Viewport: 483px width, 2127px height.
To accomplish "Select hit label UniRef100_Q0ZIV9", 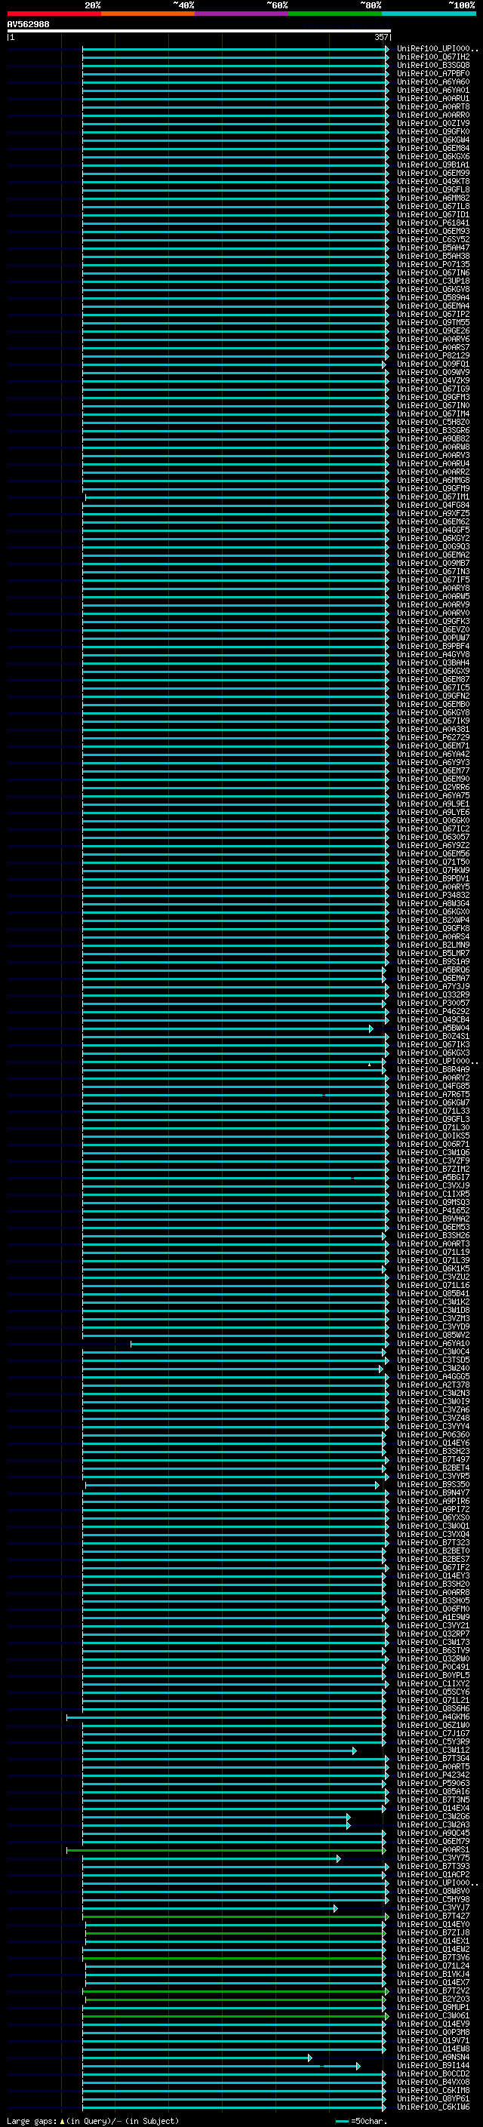I will [433, 123].
